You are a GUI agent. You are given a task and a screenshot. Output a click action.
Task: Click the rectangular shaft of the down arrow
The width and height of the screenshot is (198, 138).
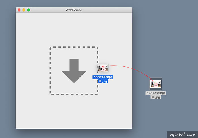(74, 64)
